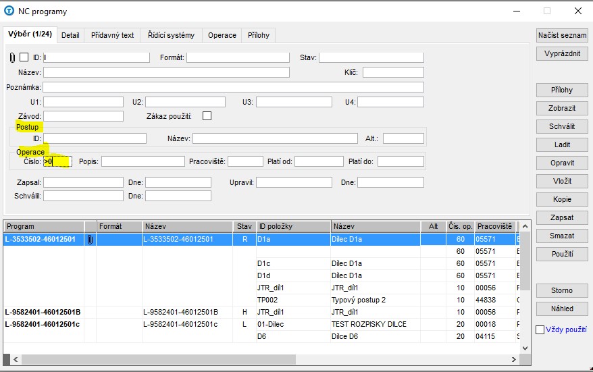Image resolution: width=593 pixels, height=372 pixels.
Task: Click the Použití button
Action: pyautogui.click(x=562, y=254)
